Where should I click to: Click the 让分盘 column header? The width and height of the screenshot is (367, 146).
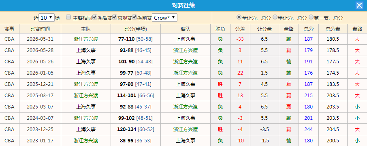(x=265, y=29)
